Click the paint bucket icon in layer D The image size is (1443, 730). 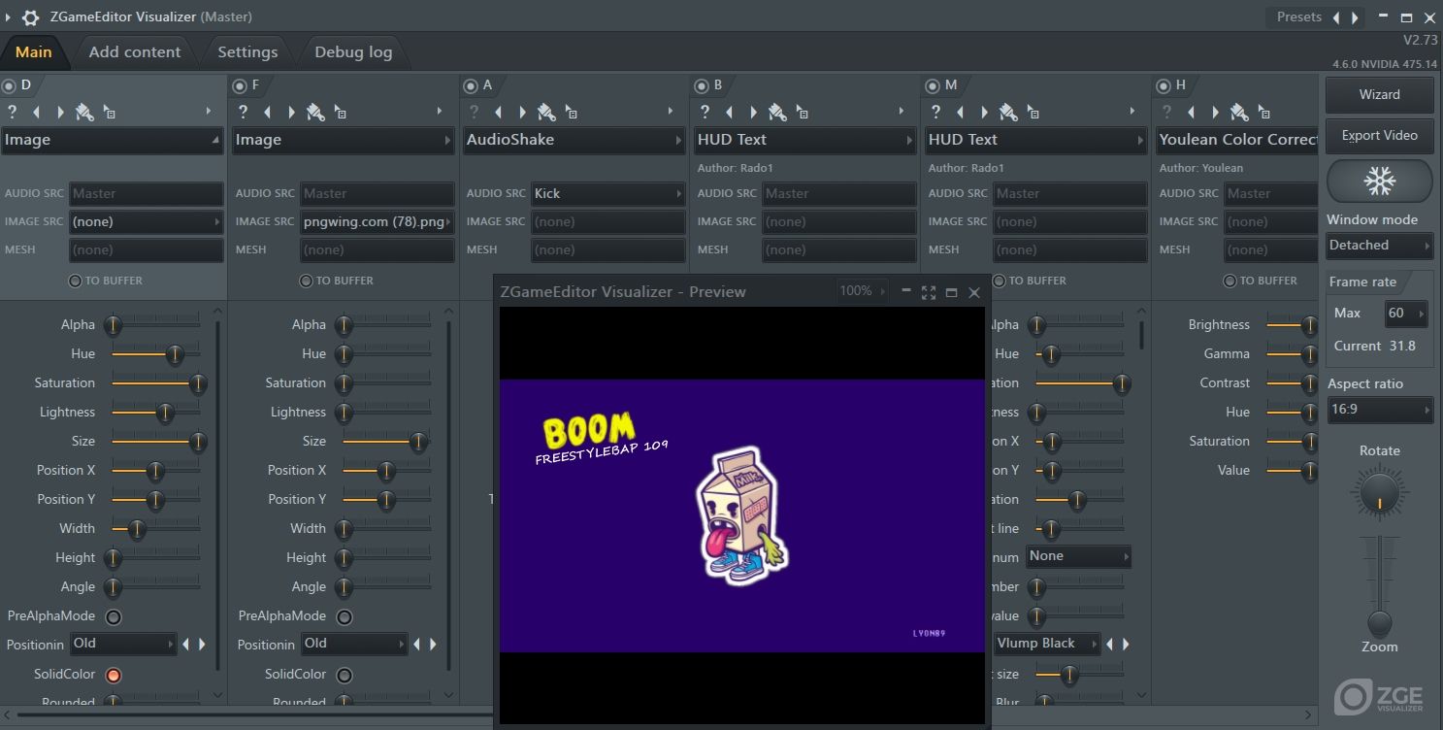(x=84, y=112)
